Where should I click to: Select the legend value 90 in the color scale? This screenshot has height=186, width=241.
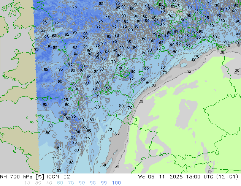82,183
